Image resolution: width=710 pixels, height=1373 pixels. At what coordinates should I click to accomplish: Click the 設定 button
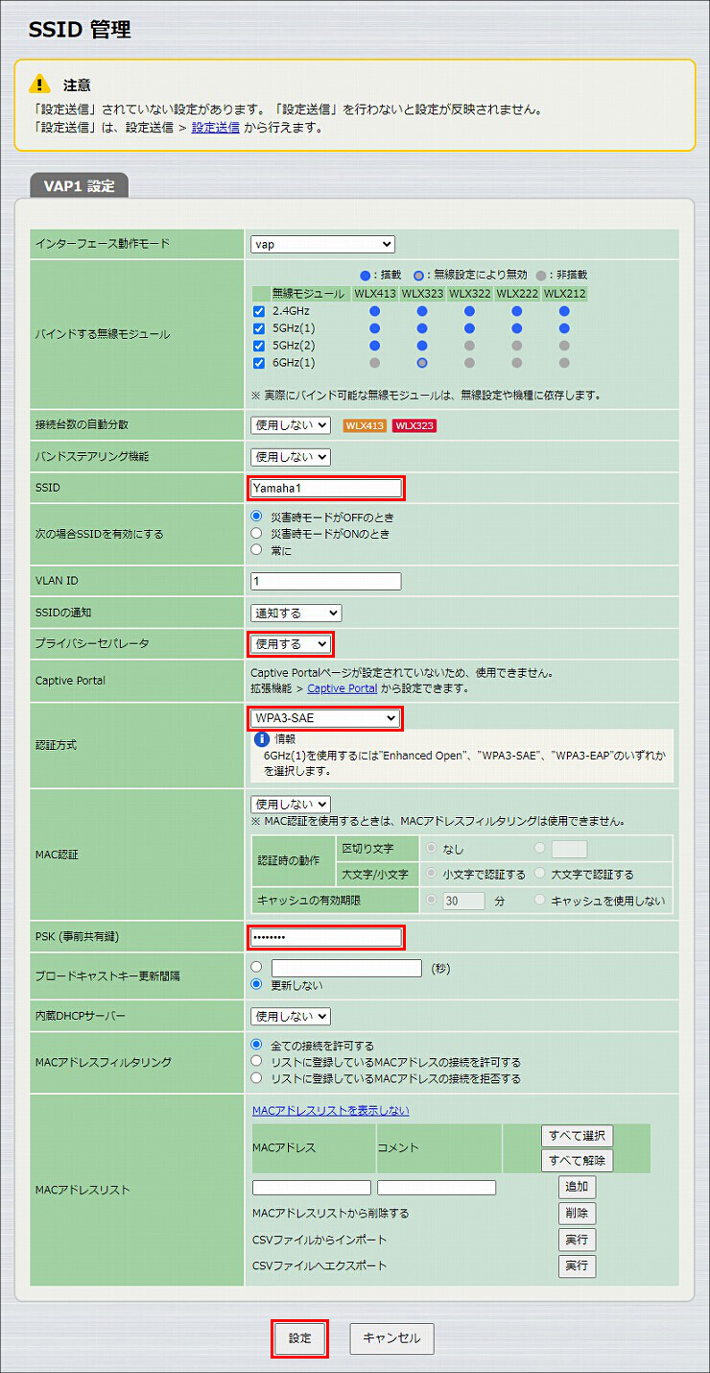300,1338
